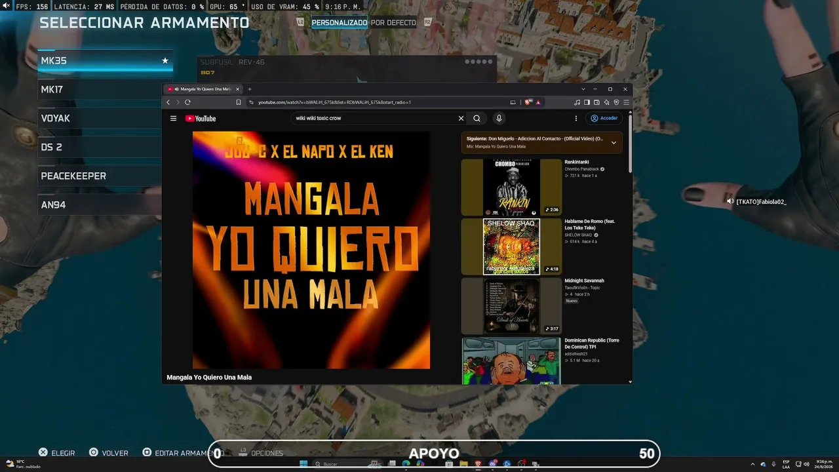Reload the YouTube page
This screenshot has width=839, height=472.
click(187, 102)
